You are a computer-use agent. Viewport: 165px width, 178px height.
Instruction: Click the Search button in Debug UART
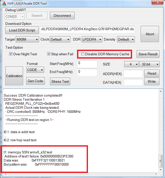pos(37,15)
